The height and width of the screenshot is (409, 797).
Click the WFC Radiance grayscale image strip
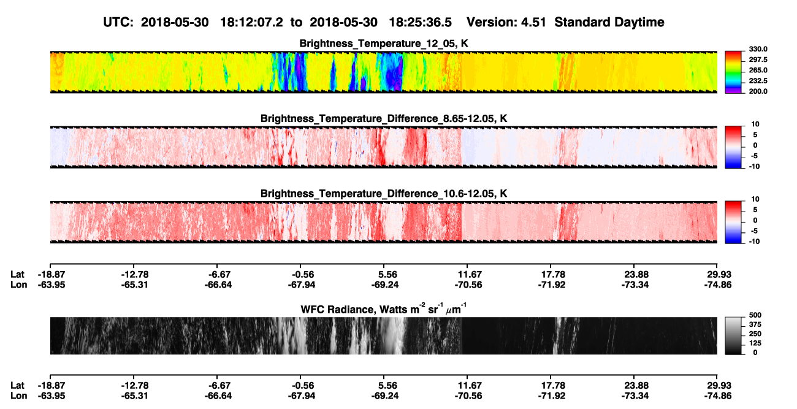[x=383, y=335]
